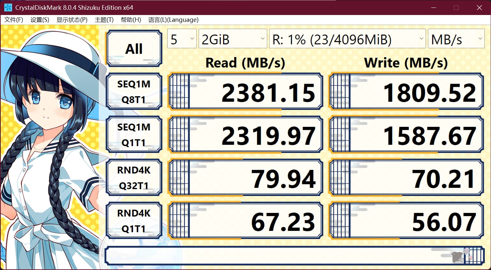Image resolution: width=491 pixels, height=270 pixels.
Task: Run the RND4K Q32T1 benchmark
Action: click(134, 178)
